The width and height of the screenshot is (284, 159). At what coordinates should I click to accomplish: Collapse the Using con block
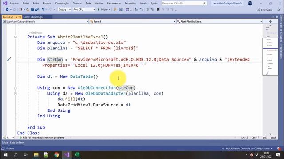click(16, 88)
